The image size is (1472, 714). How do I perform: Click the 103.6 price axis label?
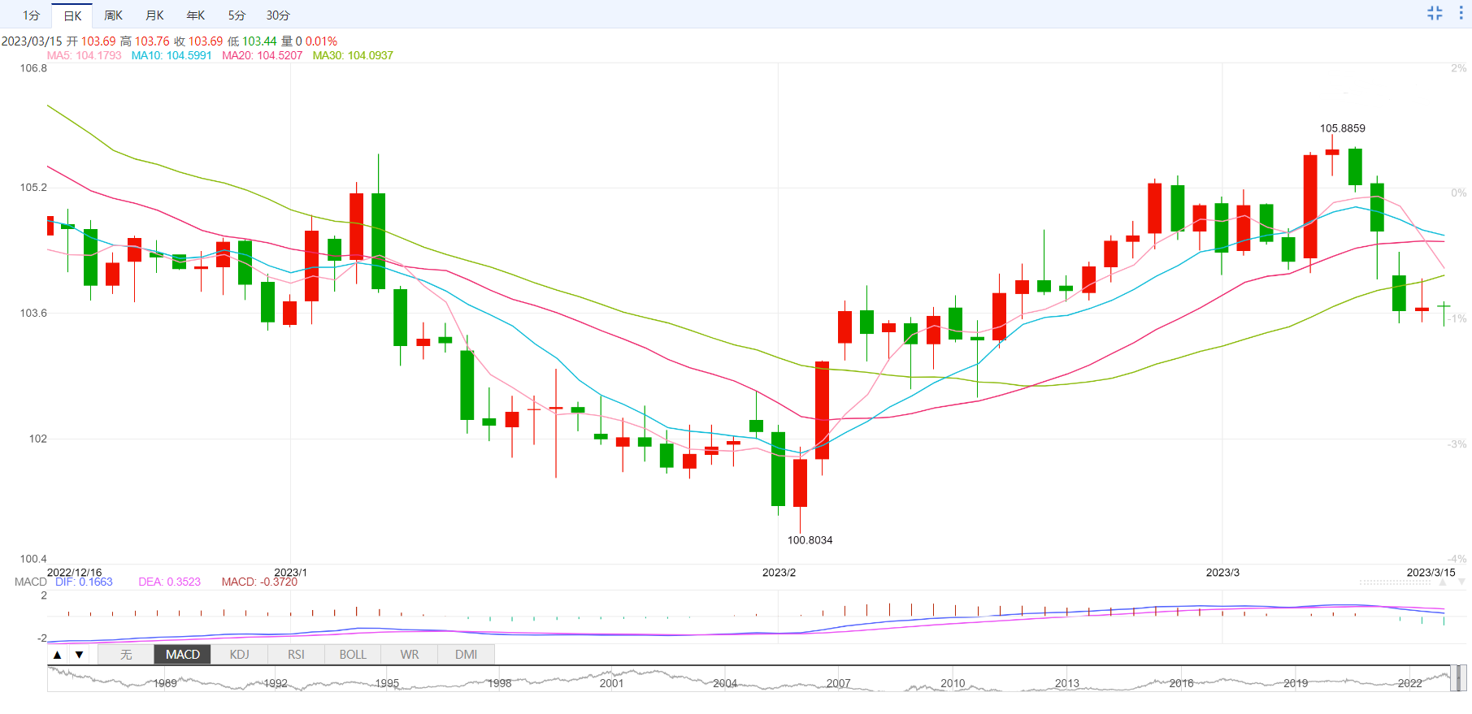(x=33, y=313)
